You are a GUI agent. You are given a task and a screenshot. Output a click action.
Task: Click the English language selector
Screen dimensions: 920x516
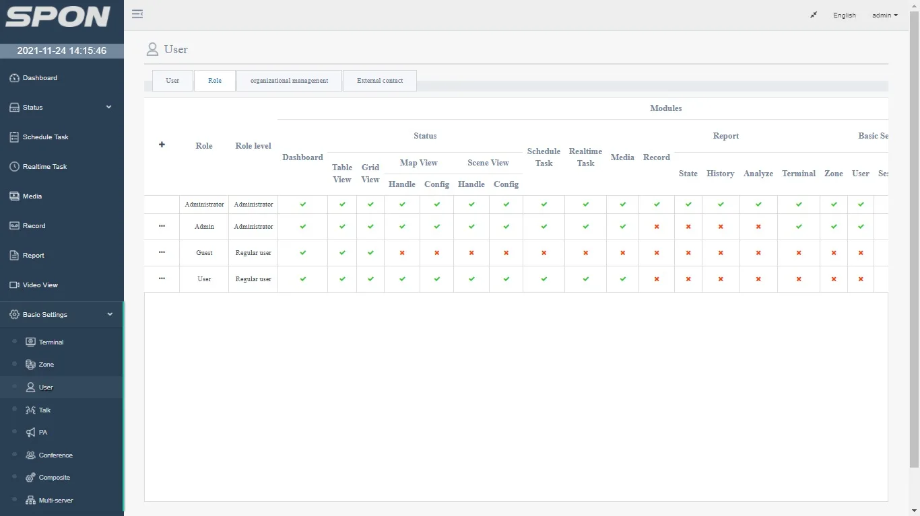844,15
